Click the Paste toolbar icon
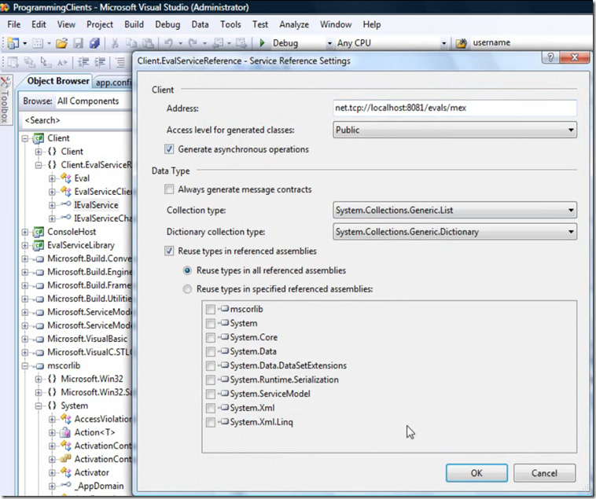 pyautogui.click(x=148, y=43)
